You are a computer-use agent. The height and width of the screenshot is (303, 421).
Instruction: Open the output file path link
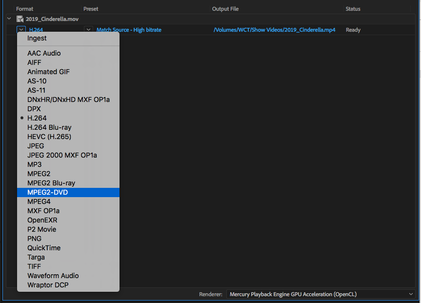(274, 30)
